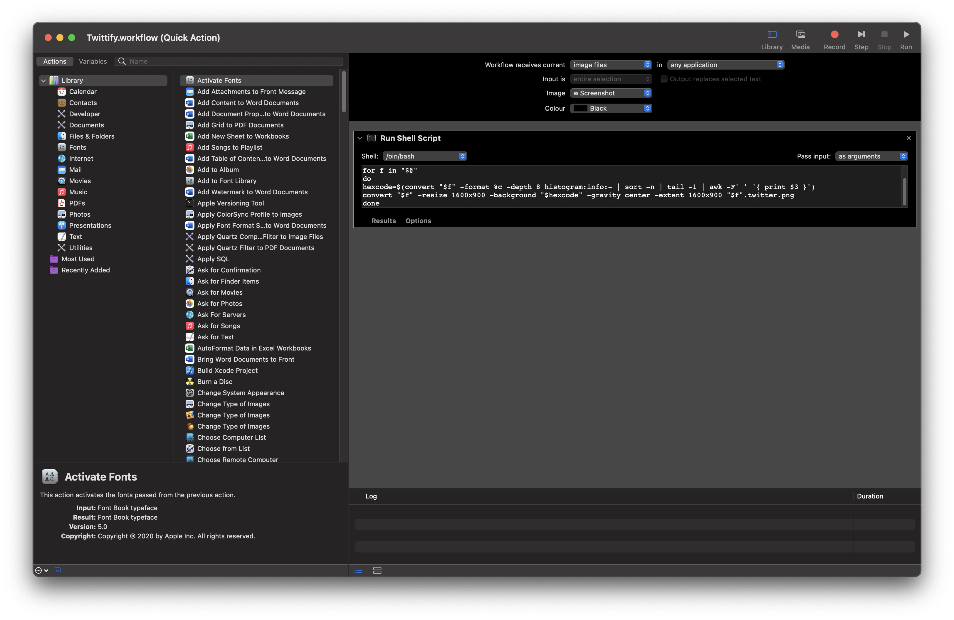Open the Media browser icon

pyautogui.click(x=800, y=35)
